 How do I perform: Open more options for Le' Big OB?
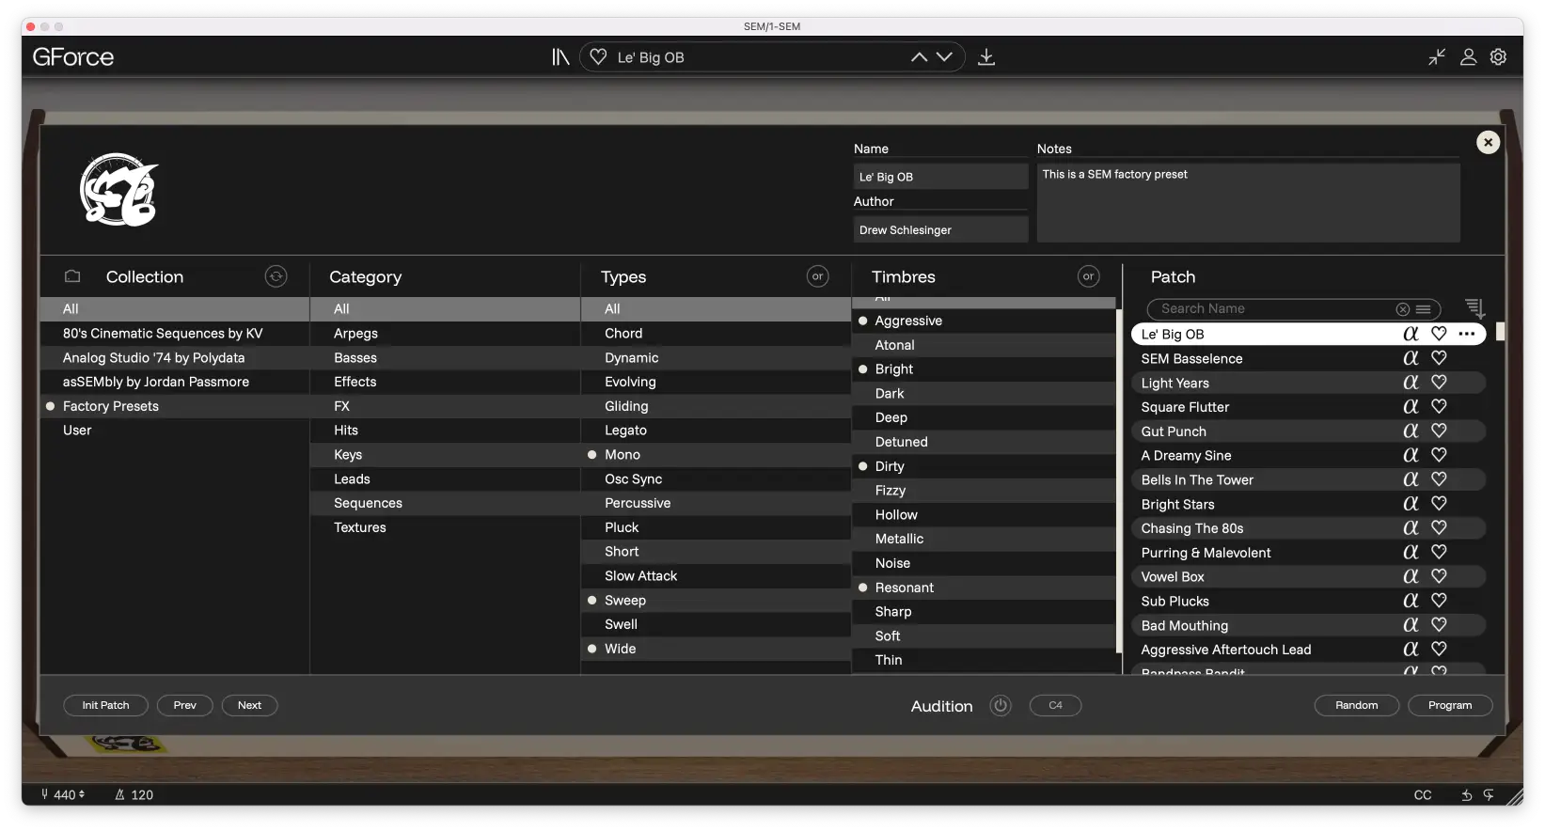(1467, 334)
